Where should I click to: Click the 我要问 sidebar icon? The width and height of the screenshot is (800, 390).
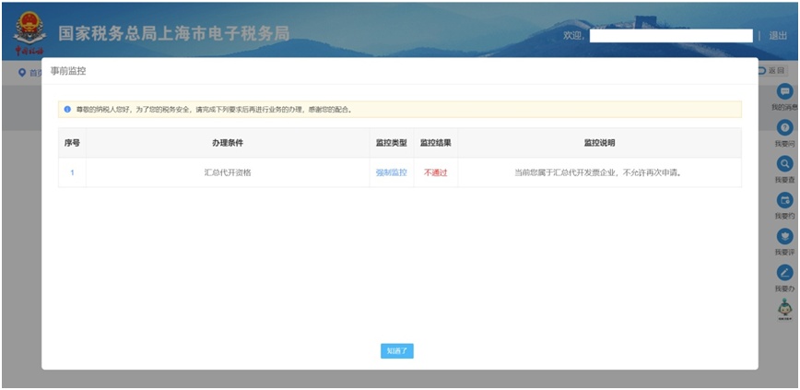click(785, 128)
